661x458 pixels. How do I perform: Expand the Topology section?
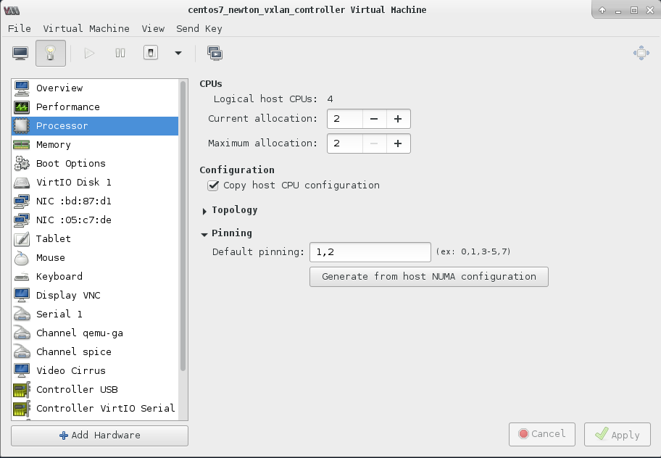pos(204,209)
